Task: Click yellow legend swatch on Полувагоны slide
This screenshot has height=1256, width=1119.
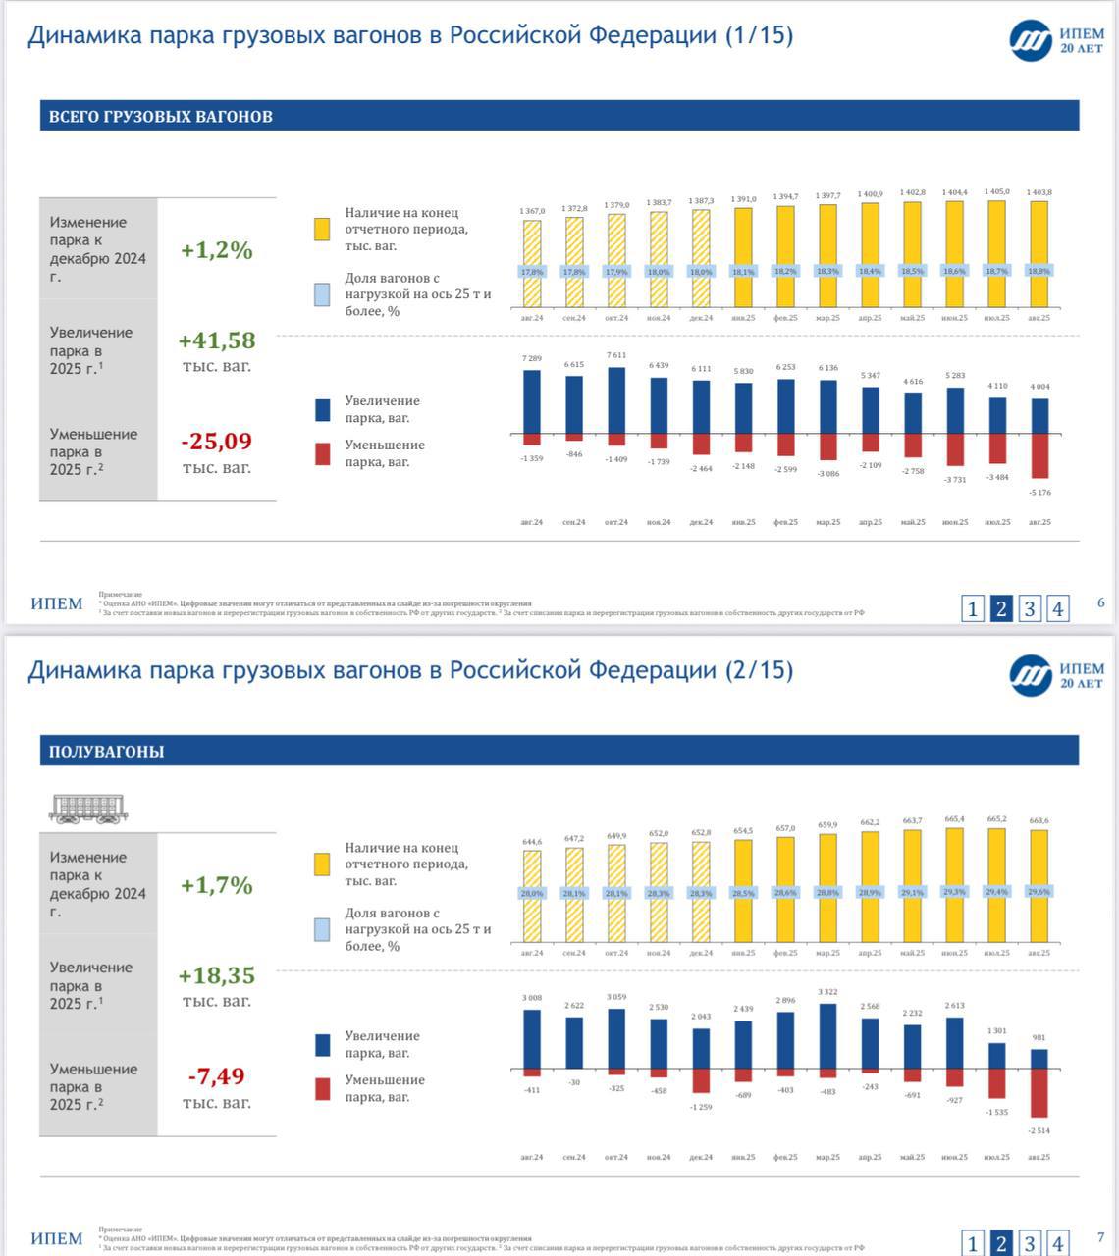Action: [322, 864]
